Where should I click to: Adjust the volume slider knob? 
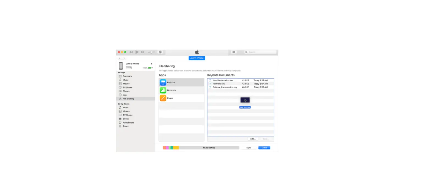coord(151,52)
